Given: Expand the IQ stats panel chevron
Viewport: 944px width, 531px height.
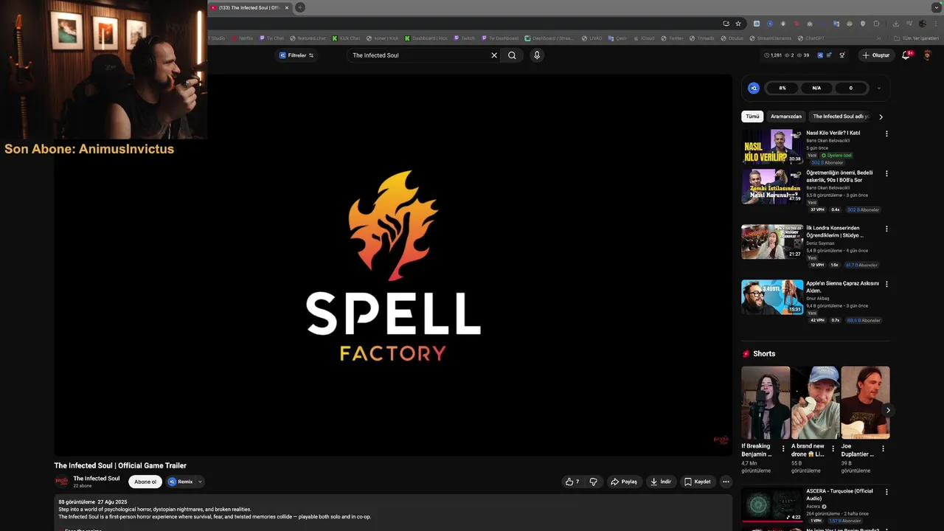Looking at the screenshot, I should click(x=878, y=88).
